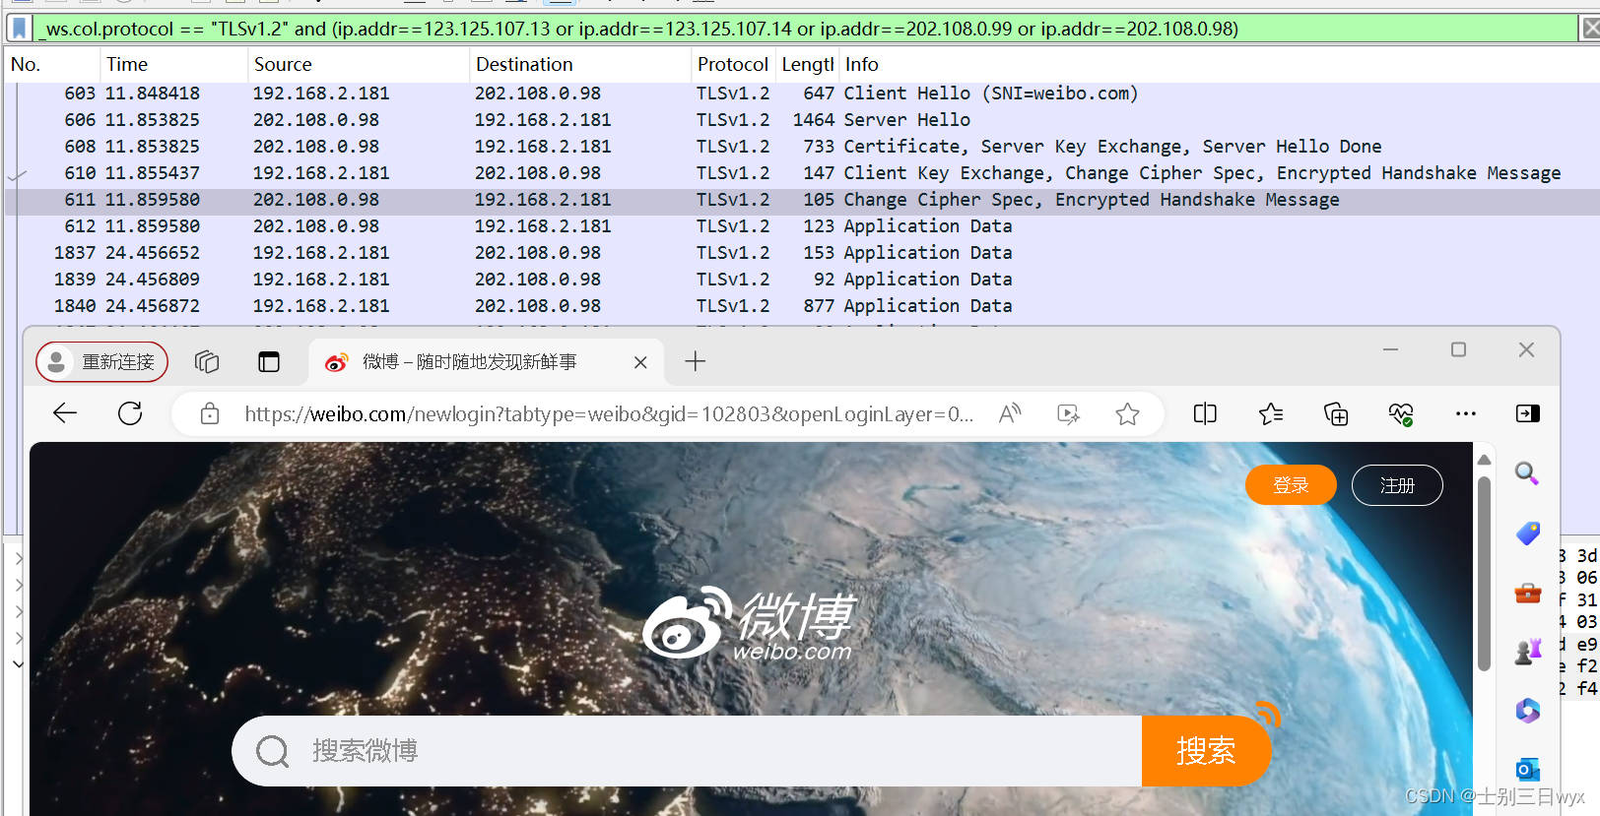
Task: Click the Wireshark filter bookmark icon
Action: coord(19,29)
